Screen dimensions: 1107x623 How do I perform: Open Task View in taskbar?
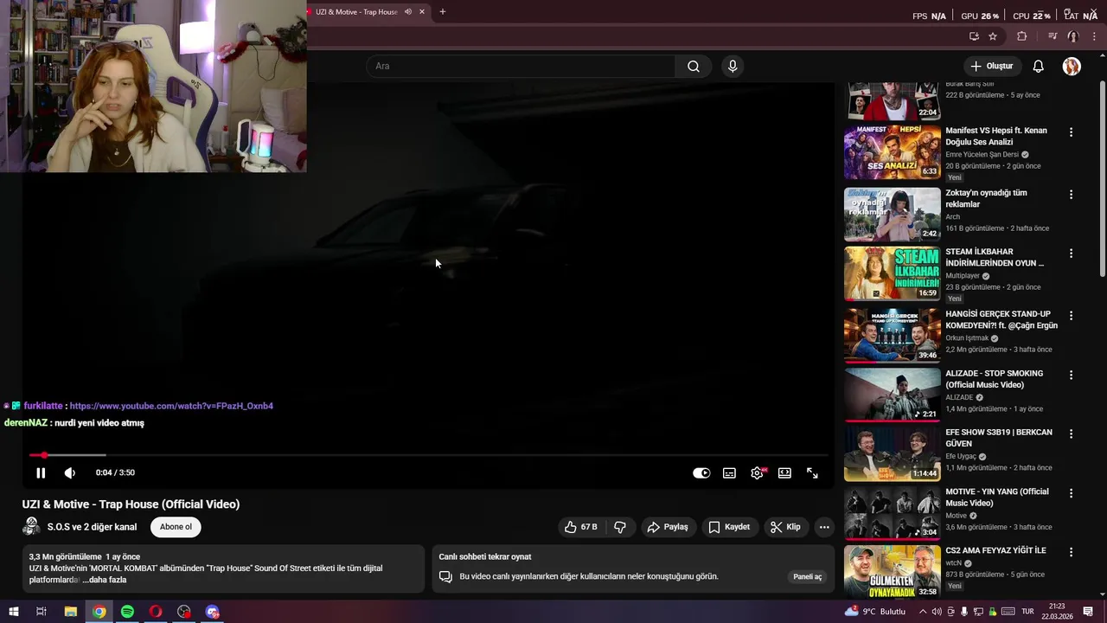(x=41, y=612)
